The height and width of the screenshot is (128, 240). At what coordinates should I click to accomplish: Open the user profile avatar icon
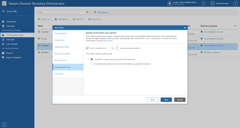click(170, 3)
